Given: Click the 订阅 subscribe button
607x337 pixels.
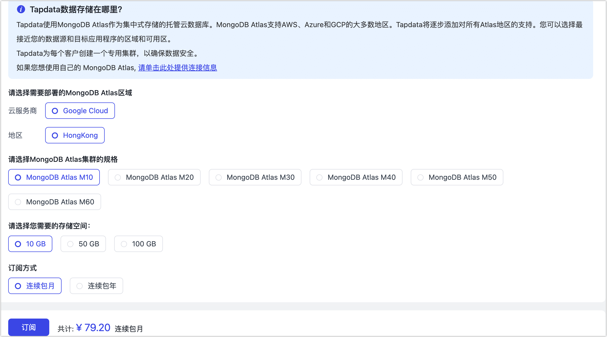Looking at the screenshot, I should pyautogui.click(x=28, y=327).
